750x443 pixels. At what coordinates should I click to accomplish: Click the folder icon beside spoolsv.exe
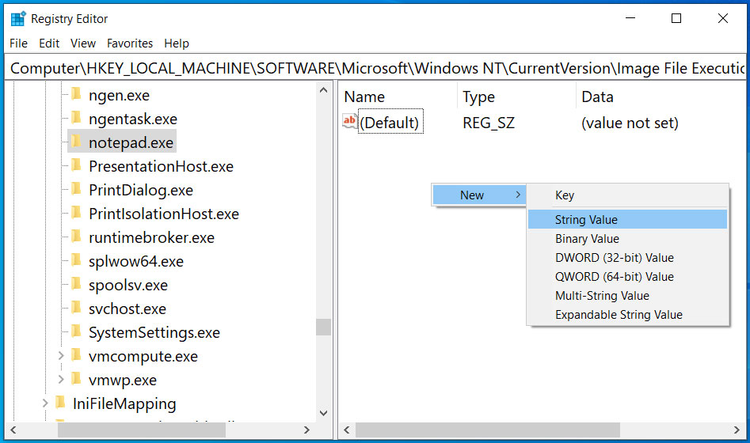[x=76, y=284]
